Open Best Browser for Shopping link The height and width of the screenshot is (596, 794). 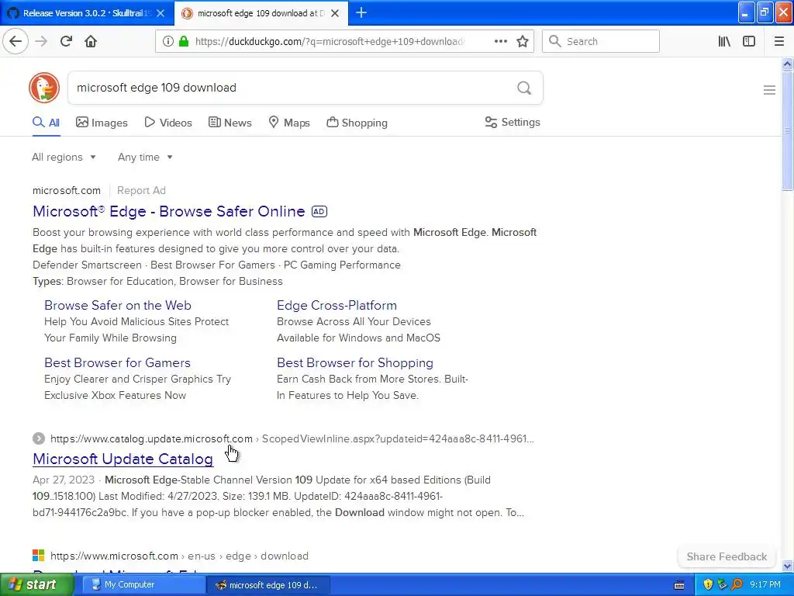pos(355,363)
